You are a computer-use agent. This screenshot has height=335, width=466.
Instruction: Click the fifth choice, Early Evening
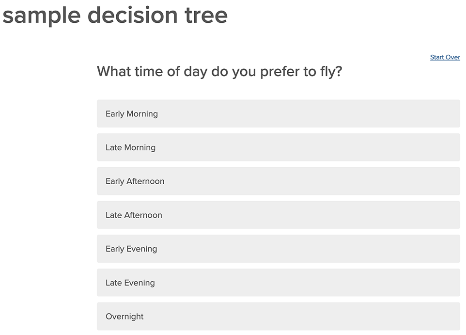(279, 249)
